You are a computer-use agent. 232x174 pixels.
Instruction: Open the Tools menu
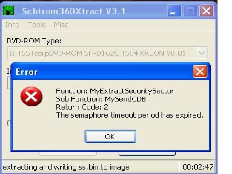click(37, 25)
